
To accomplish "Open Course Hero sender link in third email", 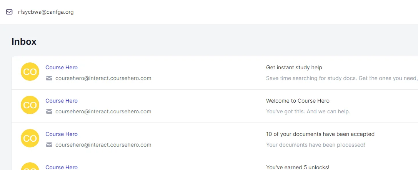I will coord(62,134).
